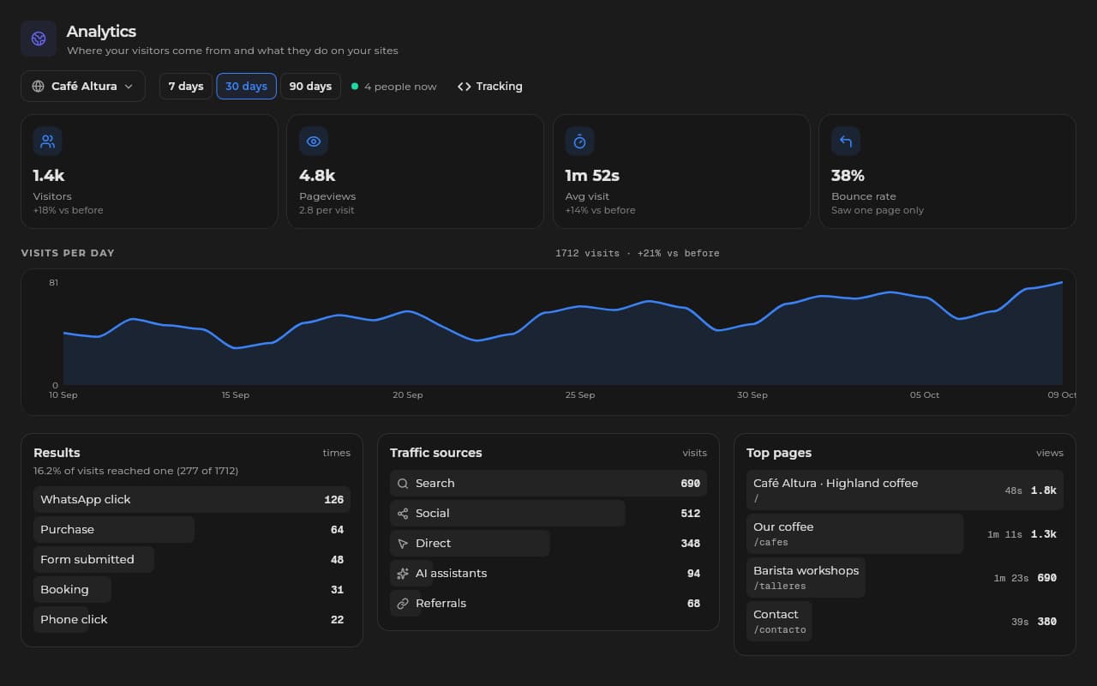1097x686 pixels.
Task: Open the Our coffee /cafes page row
Action: coord(905,534)
